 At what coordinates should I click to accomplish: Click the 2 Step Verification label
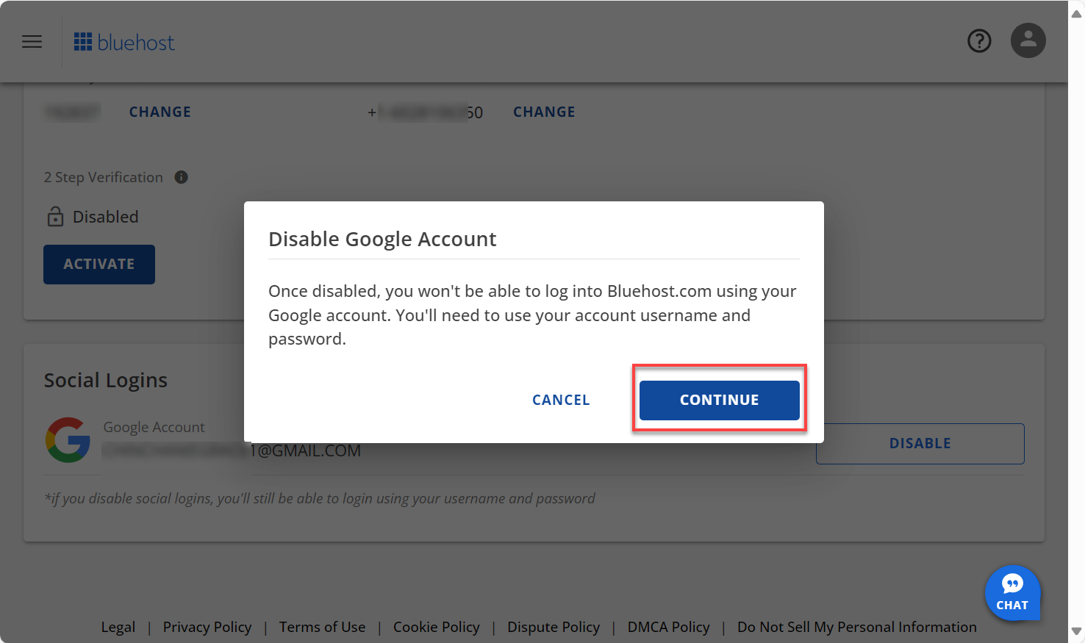pyautogui.click(x=104, y=177)
